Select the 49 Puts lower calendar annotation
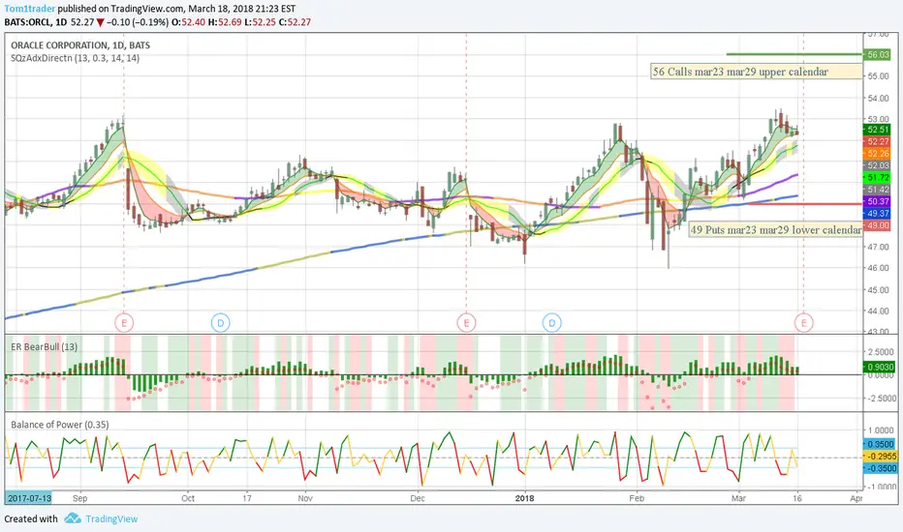The width and height of the screenshot is (903, 532). (x=776, y=229)
